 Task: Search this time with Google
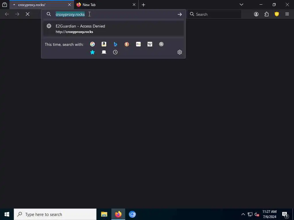click(92, 44)
